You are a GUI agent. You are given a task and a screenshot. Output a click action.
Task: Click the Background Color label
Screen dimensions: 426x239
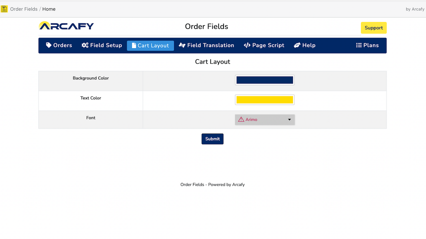[91, 78]
